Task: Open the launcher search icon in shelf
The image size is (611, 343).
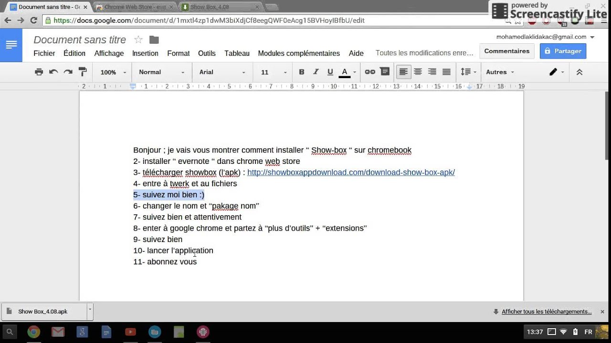Action: (x=10, y=332)
